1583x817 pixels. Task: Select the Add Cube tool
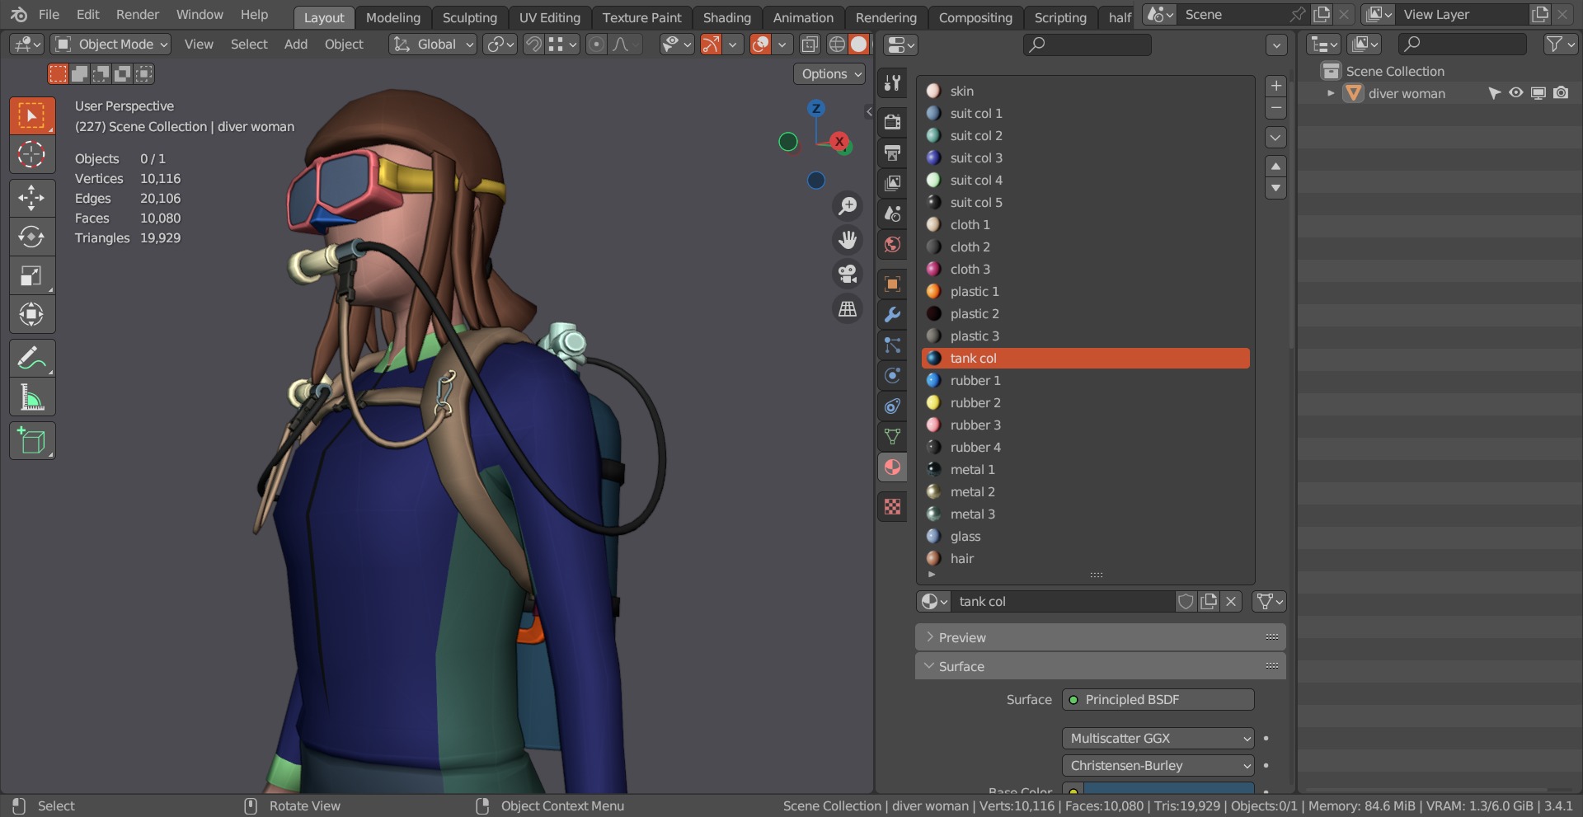click(x=32, y=441)
